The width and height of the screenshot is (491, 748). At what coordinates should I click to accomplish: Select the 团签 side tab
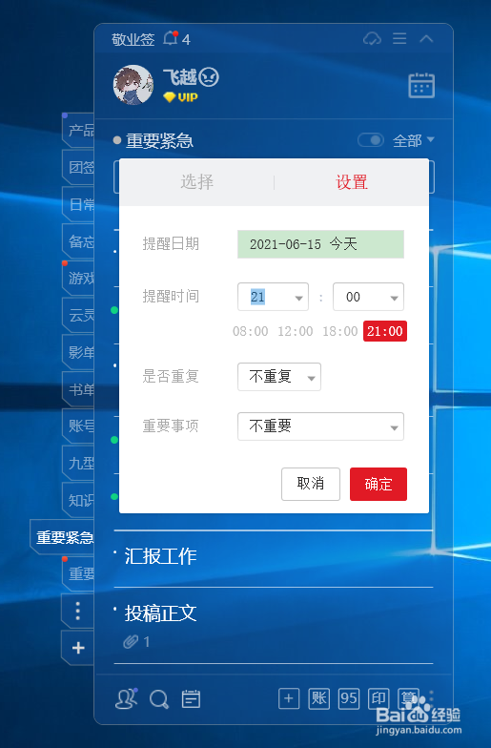pos(78,168)
